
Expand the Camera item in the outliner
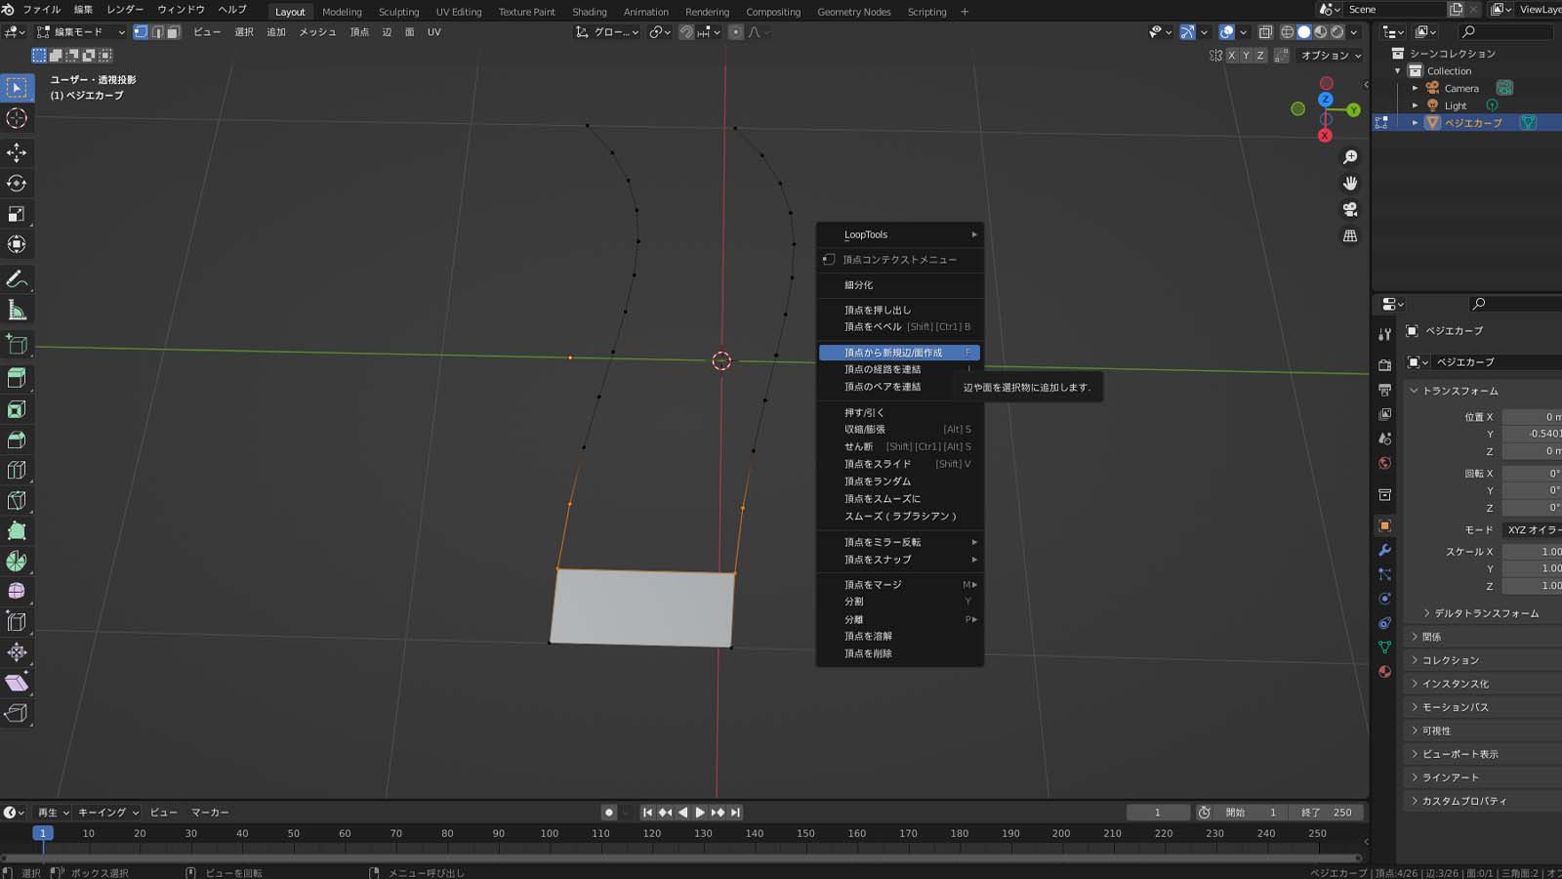tap(1415, 89)
